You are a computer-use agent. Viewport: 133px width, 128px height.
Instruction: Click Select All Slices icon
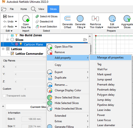(37, 16)
